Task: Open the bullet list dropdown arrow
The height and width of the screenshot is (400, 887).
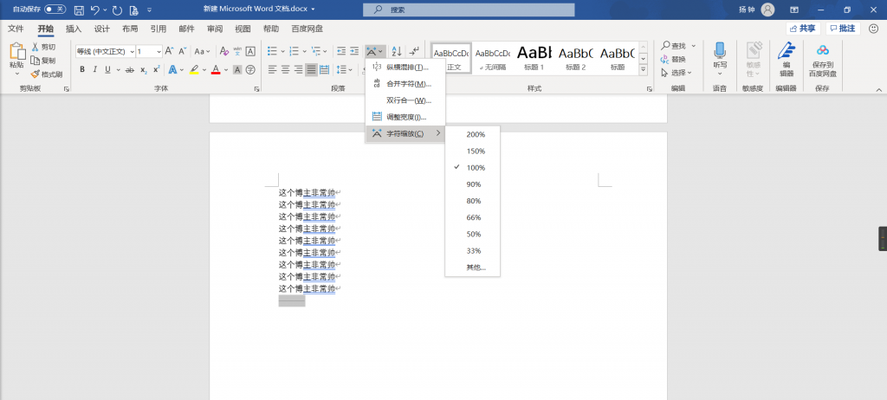Action: [x=282, y=51]
